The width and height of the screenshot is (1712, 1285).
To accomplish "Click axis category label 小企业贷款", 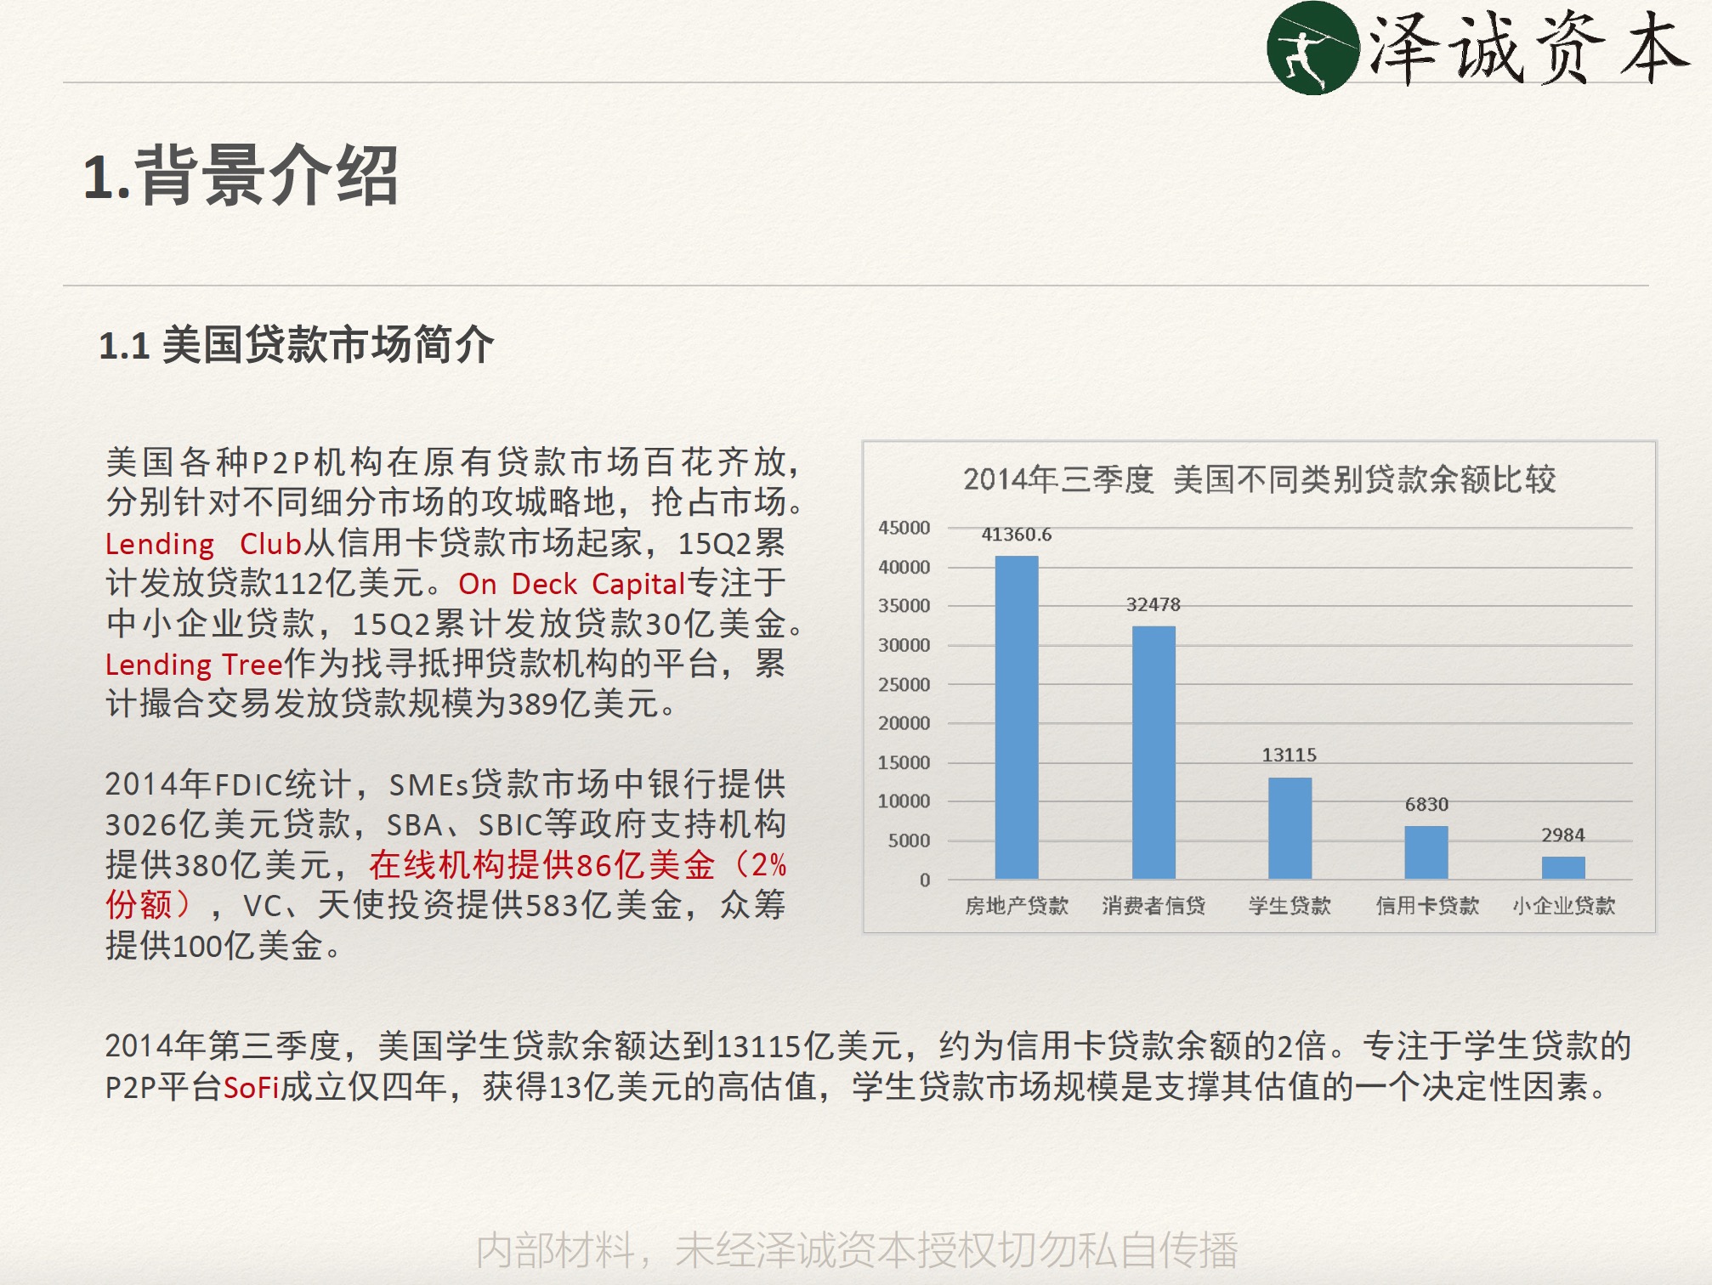I will [x=1564, y=906].
